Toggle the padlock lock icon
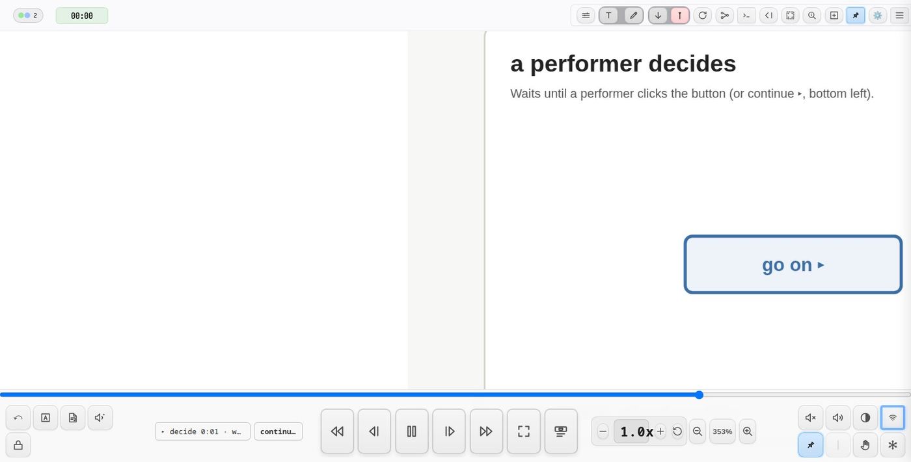 coord(18,445)
